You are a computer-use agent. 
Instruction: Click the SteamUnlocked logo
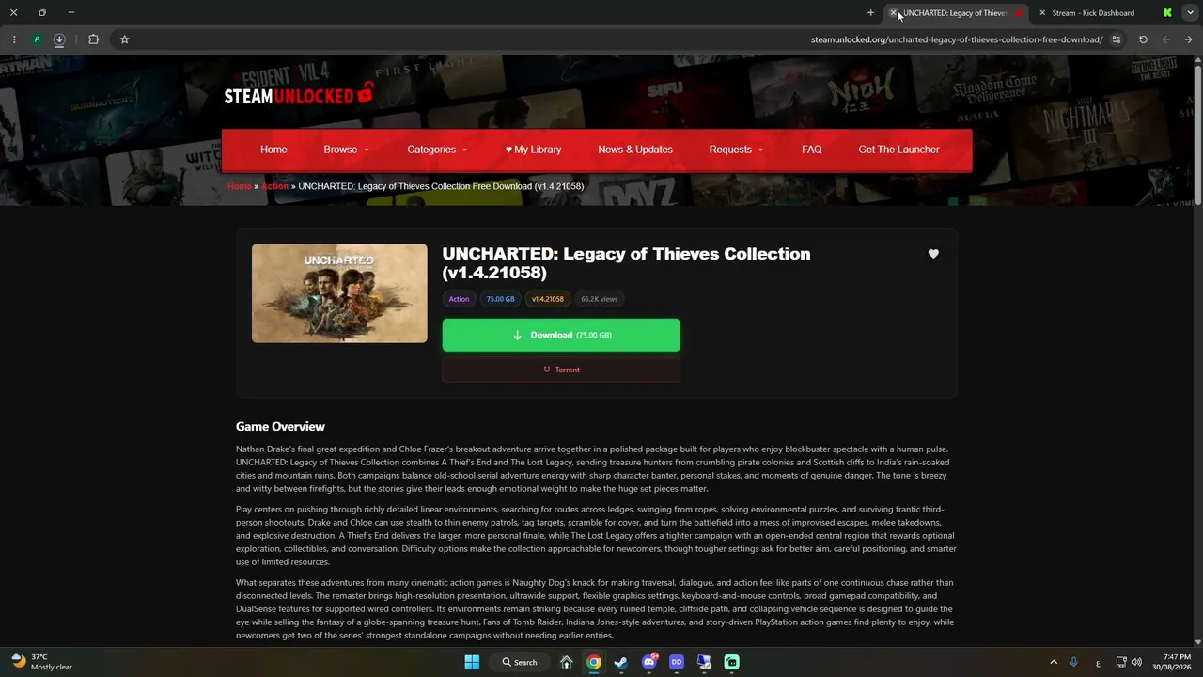[x=299, y=94]
